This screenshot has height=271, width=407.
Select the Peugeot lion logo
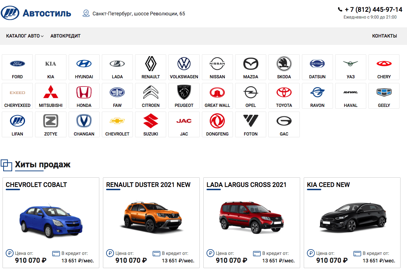pyautogui.click(x=184, y=92)
